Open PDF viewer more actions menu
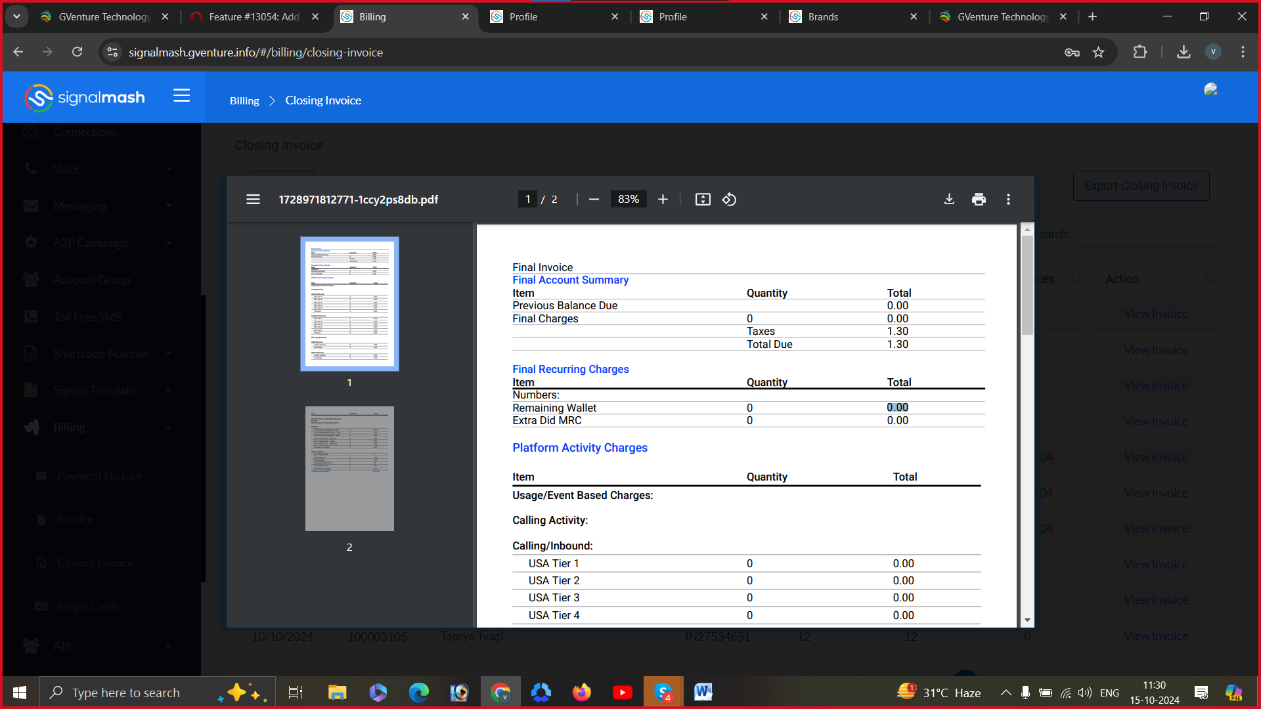 (1008, 199)
